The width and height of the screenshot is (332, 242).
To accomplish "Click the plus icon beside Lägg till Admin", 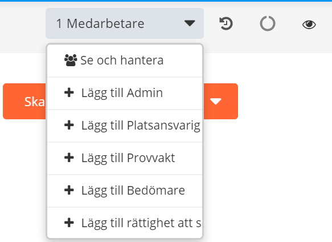I will (69, 93).
